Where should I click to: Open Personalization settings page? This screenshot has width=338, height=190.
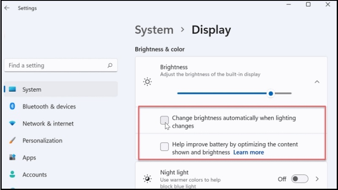[x=42, y=141]
